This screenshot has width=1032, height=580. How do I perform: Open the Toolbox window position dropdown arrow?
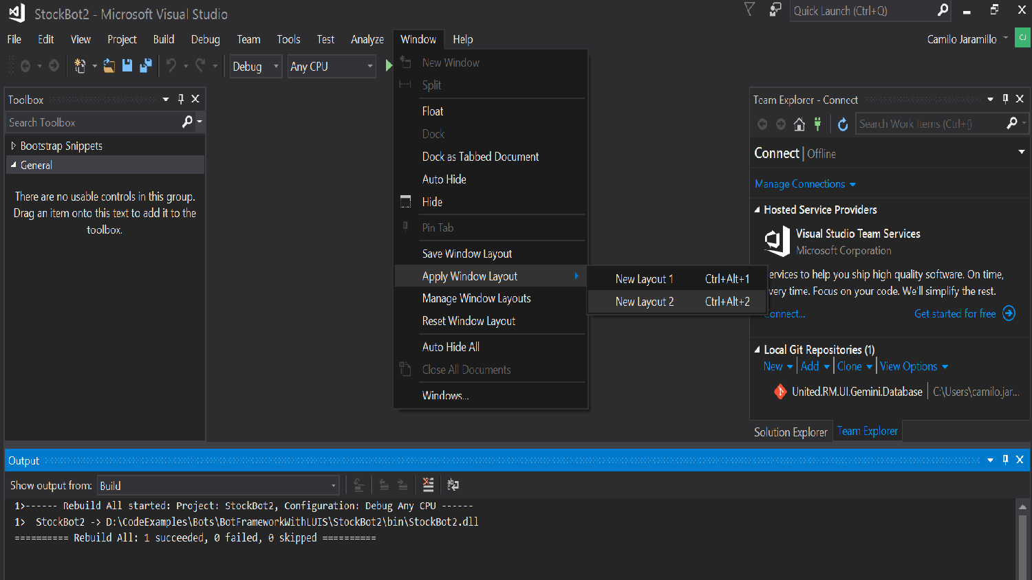pyautogui.click(x=166, y=99)
